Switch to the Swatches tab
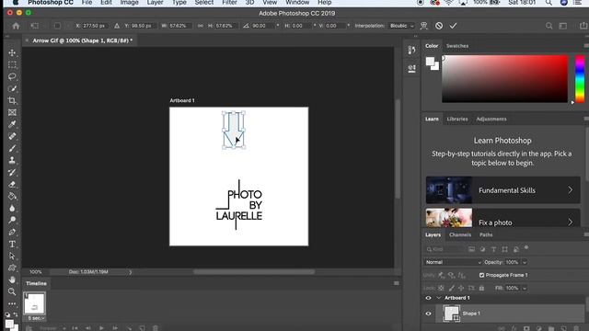 click(x=457, y=46)
